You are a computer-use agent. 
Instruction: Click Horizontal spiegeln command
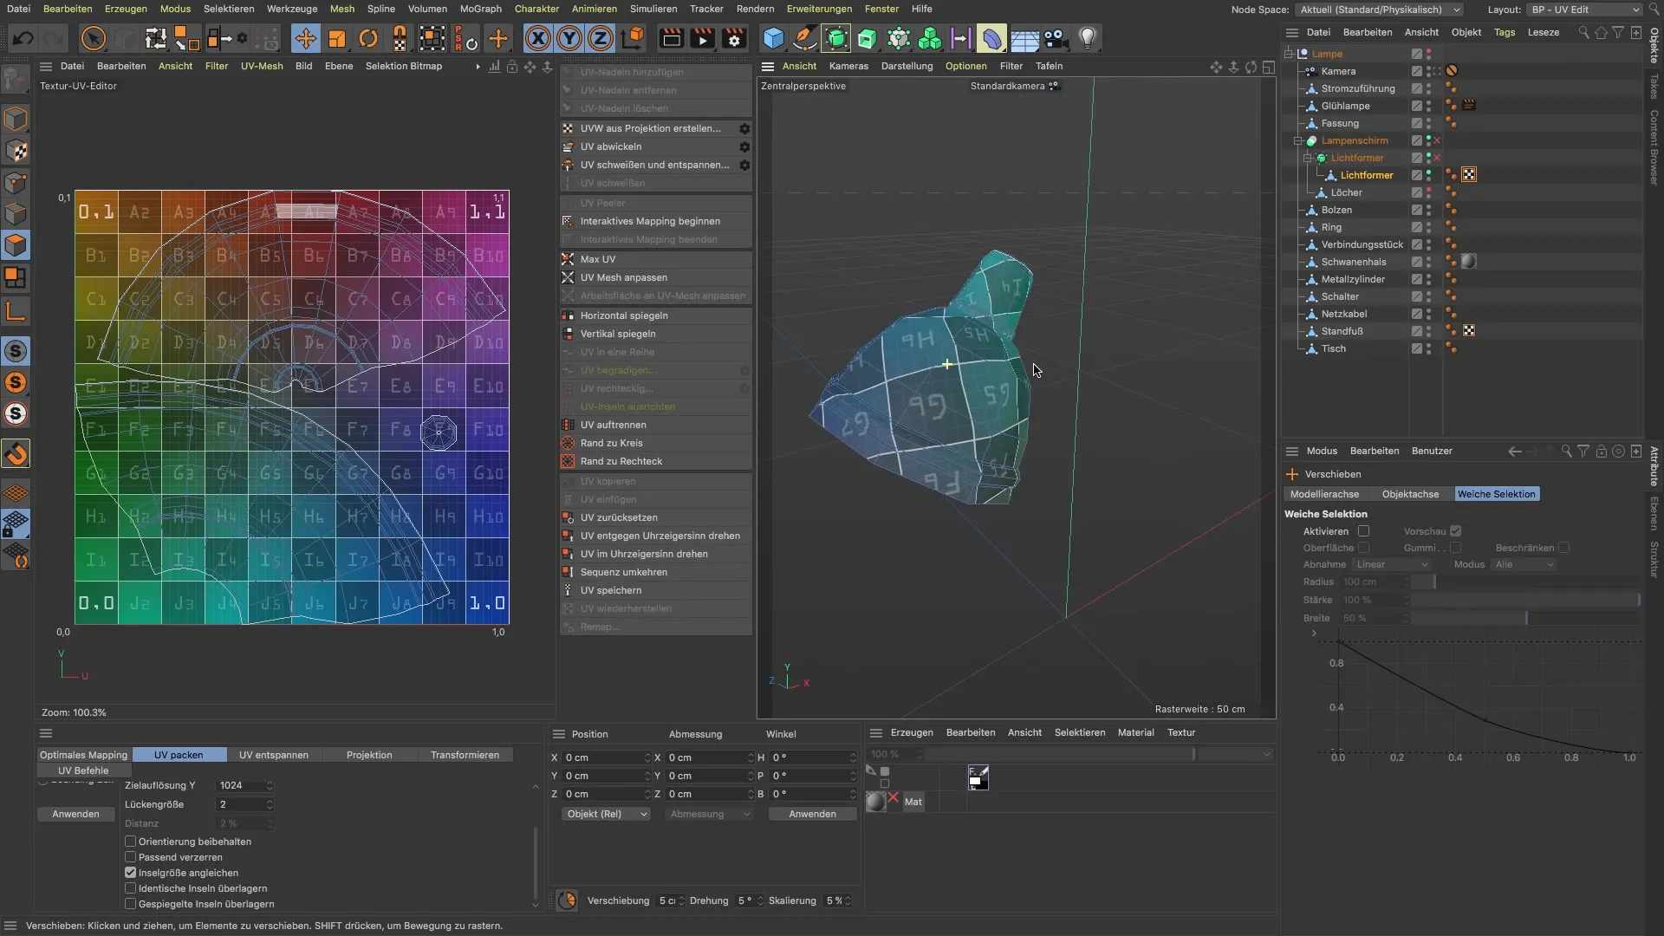pyautogui.click(x=655, y=315)
